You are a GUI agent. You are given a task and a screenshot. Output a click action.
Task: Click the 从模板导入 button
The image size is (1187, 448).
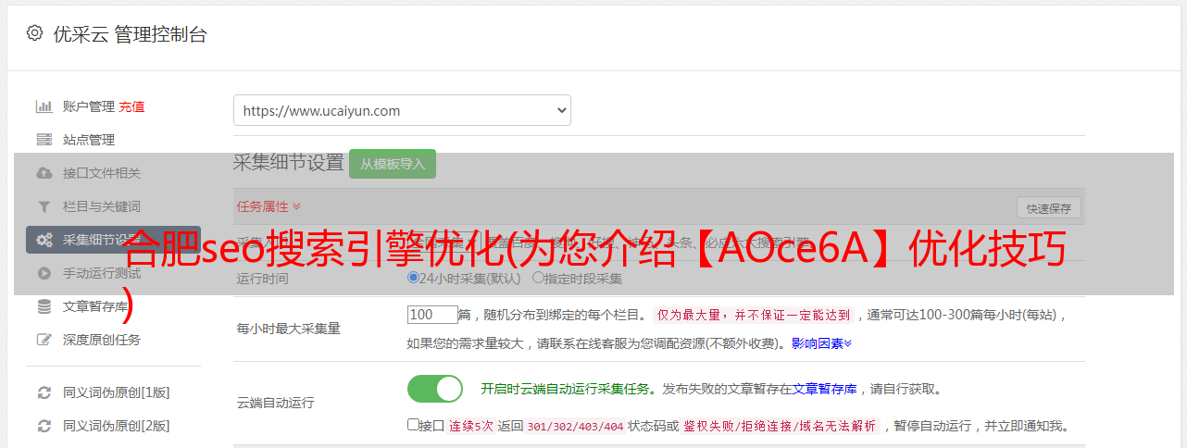pyautogui.click(x=393, y=164)
